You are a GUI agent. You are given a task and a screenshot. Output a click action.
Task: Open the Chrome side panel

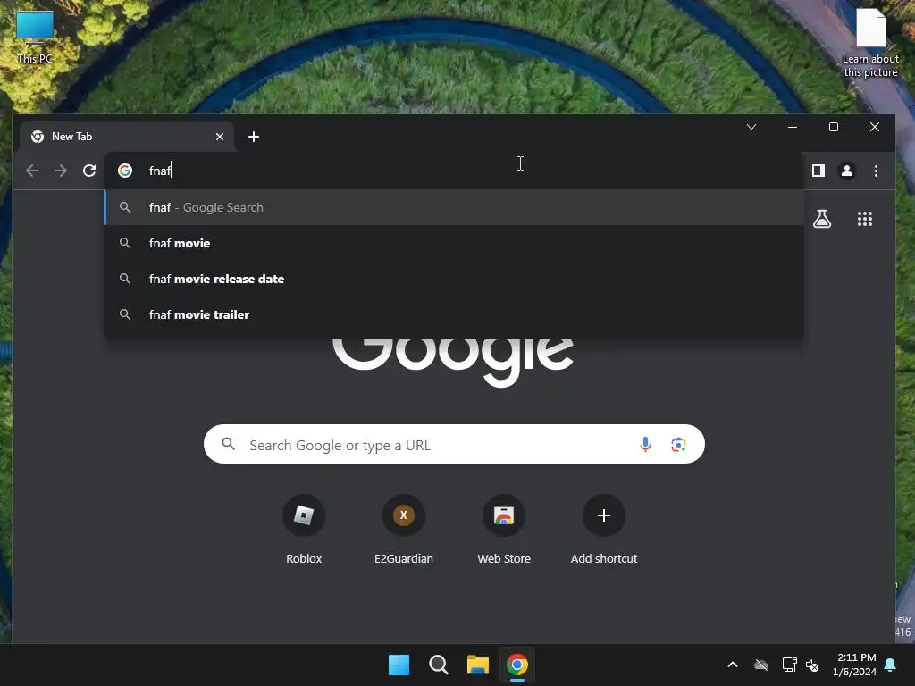click(x=818, y=171)
